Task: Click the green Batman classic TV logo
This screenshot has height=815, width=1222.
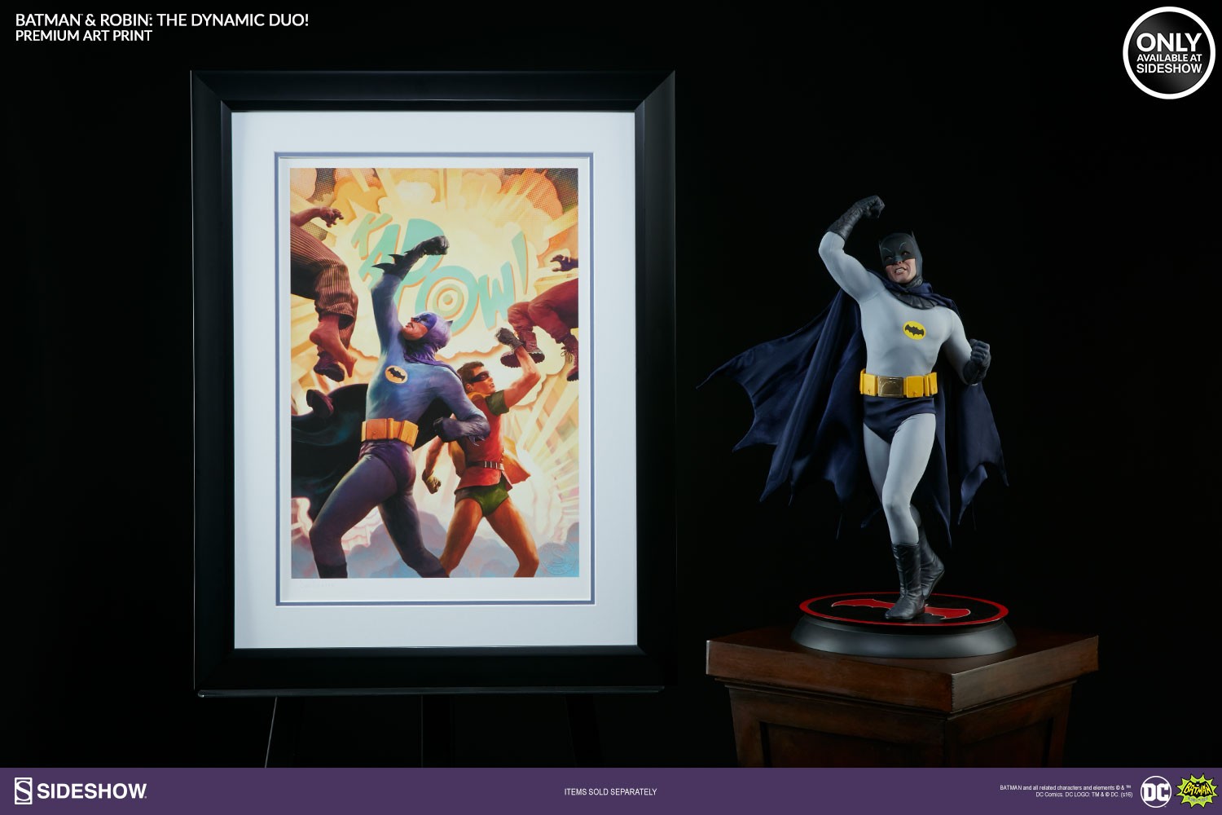Action: [1197, 791]
